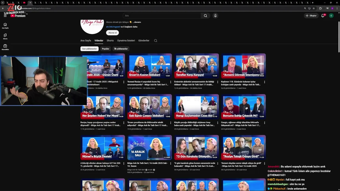Select the İlk yüklenenler filter chip
Viewport: 340px width, 191px height.
point(121,49)
